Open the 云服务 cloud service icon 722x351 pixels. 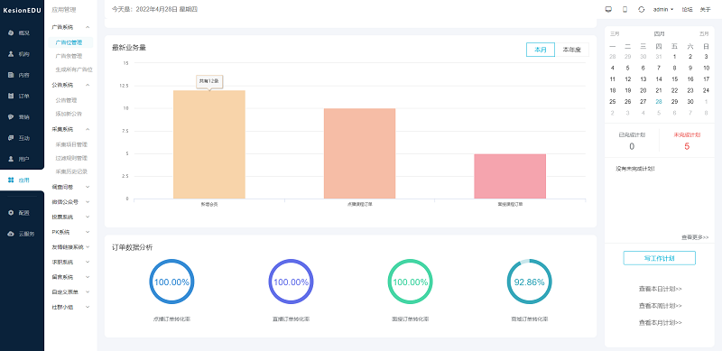point(11,234)
